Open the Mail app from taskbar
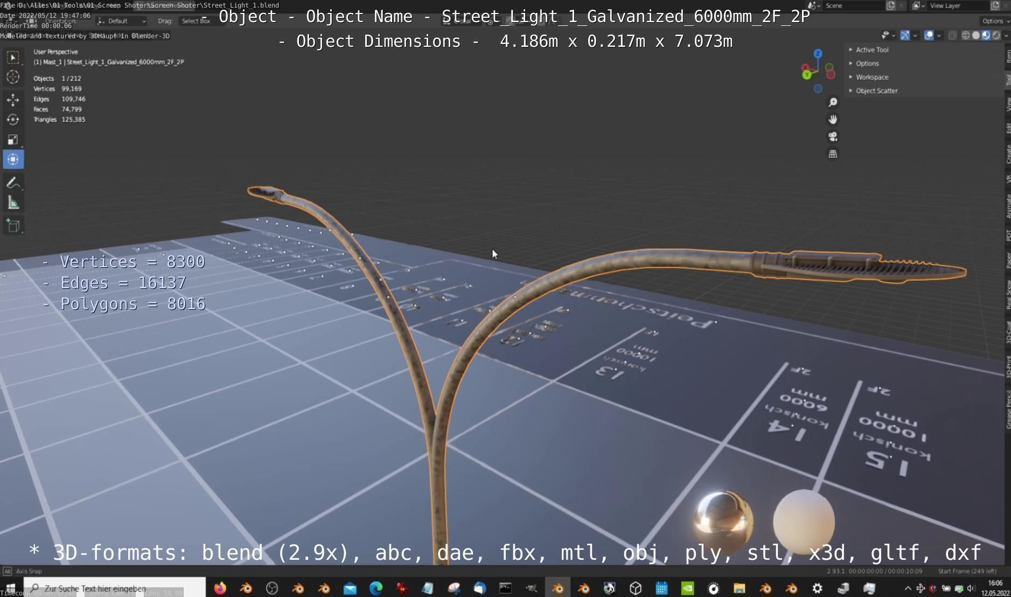1011x597 pixels. tap(350, 588)
